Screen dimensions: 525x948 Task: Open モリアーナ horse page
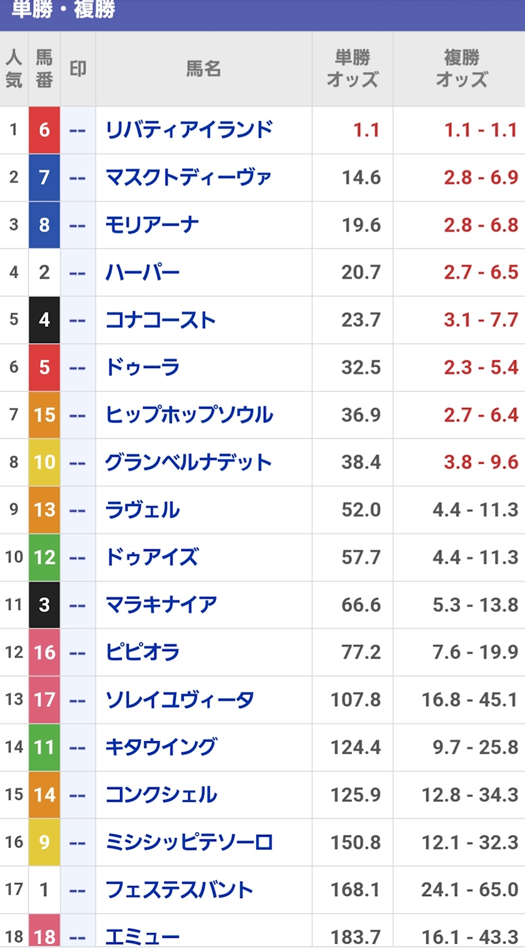pyautogui.click(x=152, y=224)
